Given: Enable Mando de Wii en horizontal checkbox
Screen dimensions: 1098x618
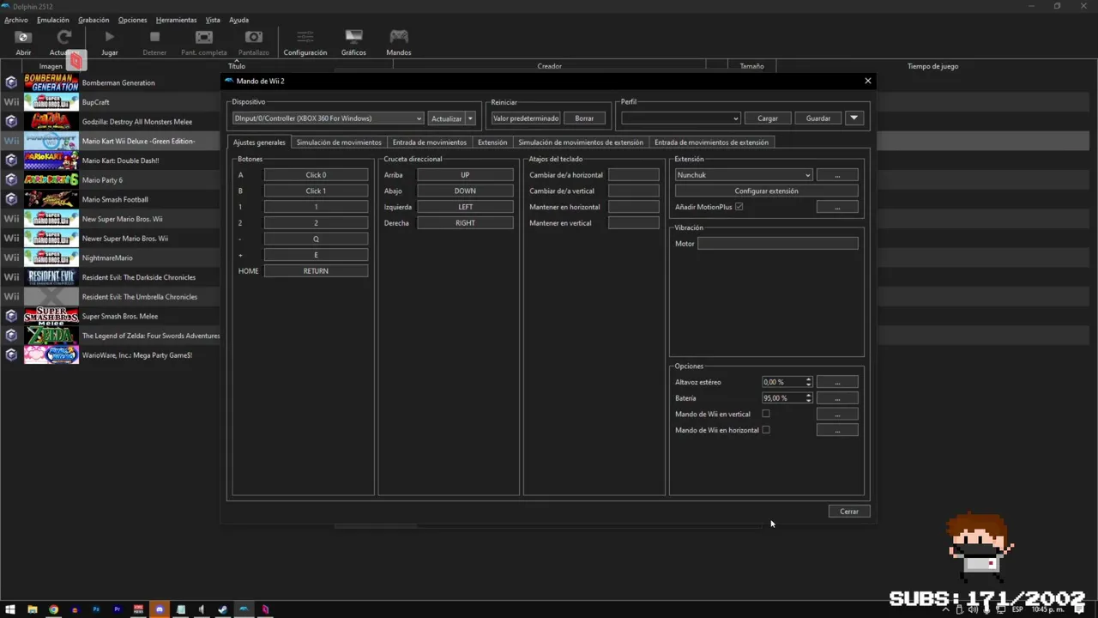Looking at the screenshot, I should pyautogui.click(x=766, y=430).
